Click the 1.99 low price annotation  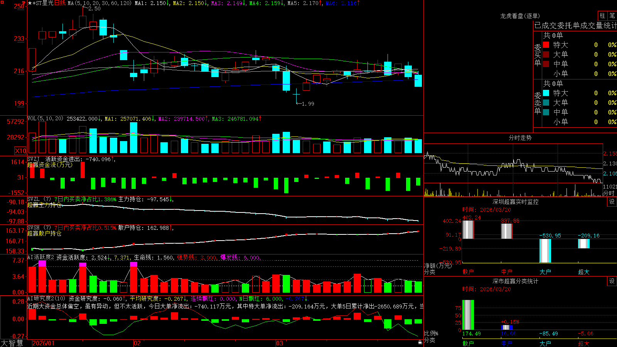308,104
